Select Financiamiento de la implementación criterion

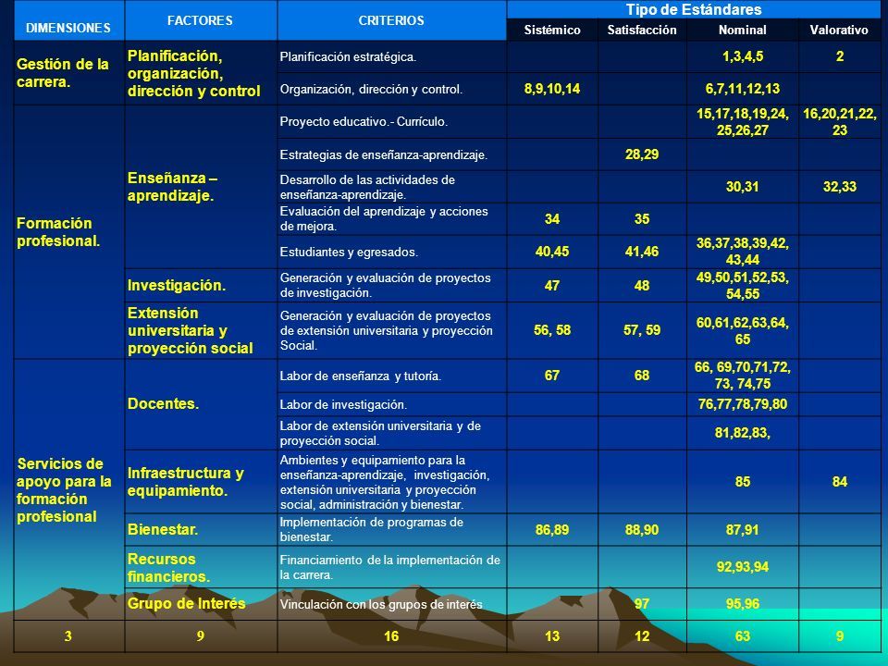[x=390, y=567]
